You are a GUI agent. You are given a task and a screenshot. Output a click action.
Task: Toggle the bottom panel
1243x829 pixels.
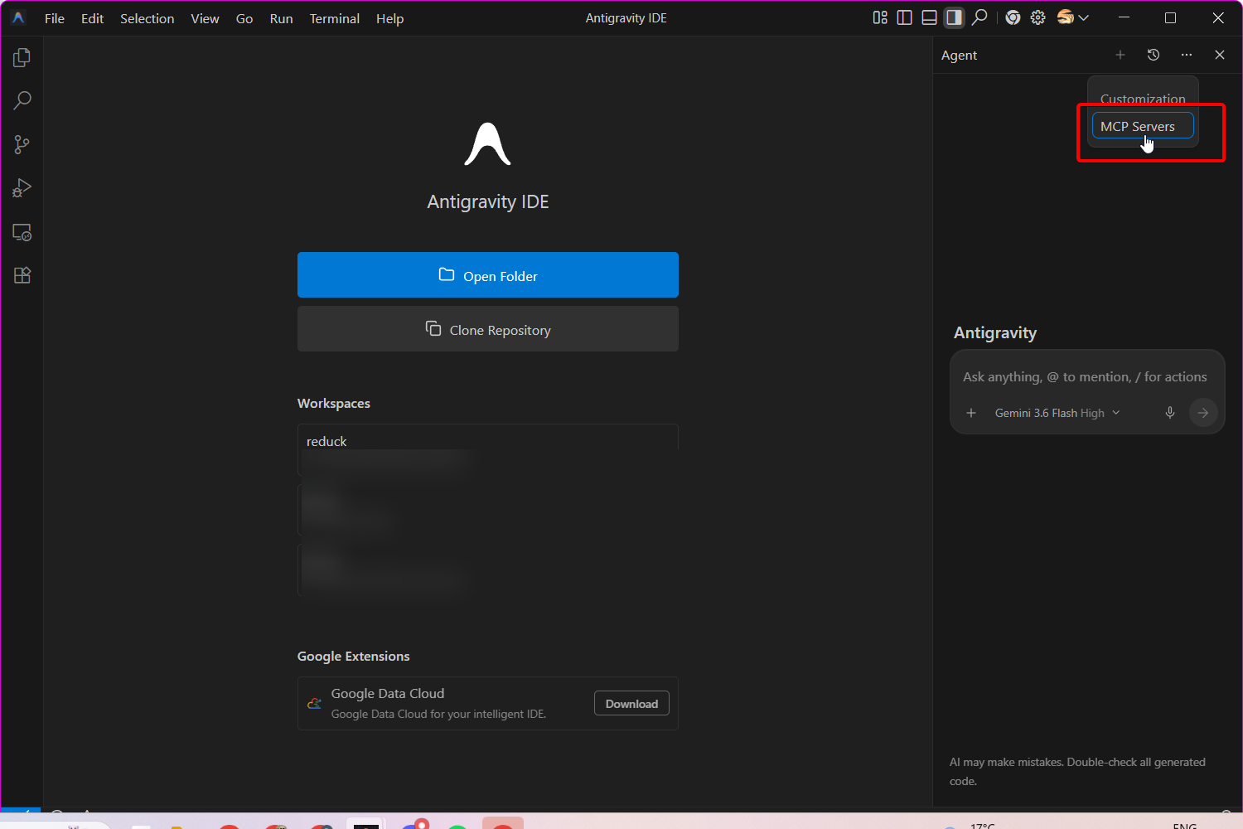pyautogui.click(x=930, y=17)
